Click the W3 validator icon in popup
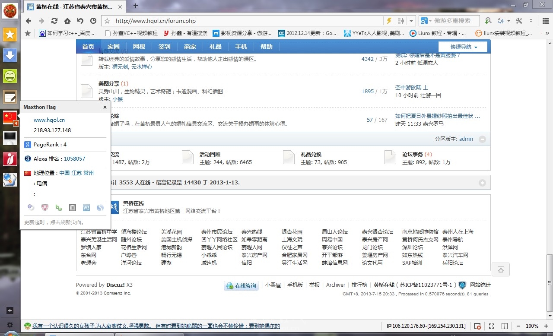Viewport: 553px width, 336px height. pyautogui.click(x=86, y=208)
